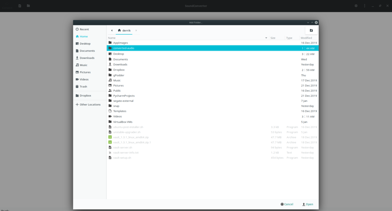Open the three-dot overflow menu
Viewport: 392px width, 211px height.
(x=365, y=6)
